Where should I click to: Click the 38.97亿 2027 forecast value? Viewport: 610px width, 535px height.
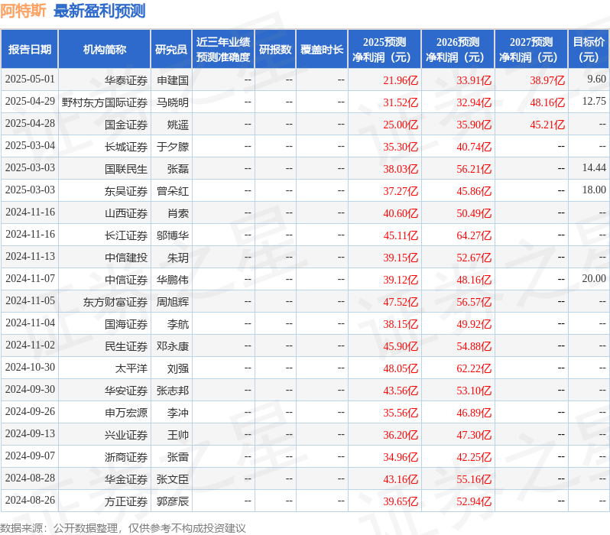547,80
